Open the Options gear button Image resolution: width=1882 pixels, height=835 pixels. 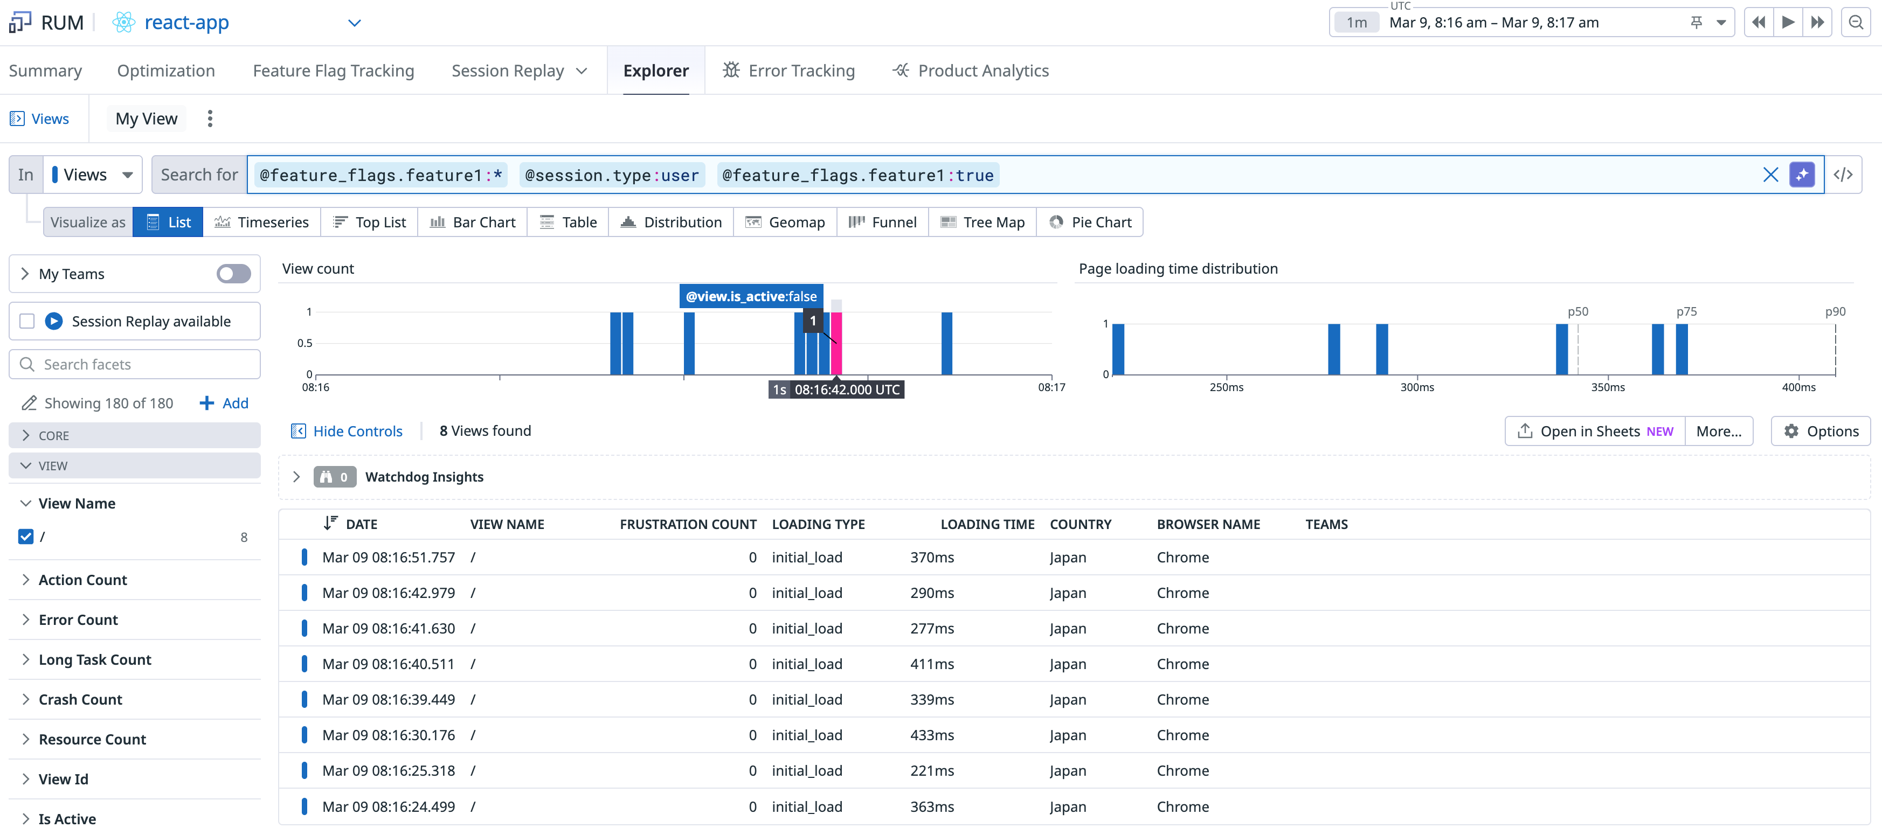pyautogui.click(x=1821, y=431)
